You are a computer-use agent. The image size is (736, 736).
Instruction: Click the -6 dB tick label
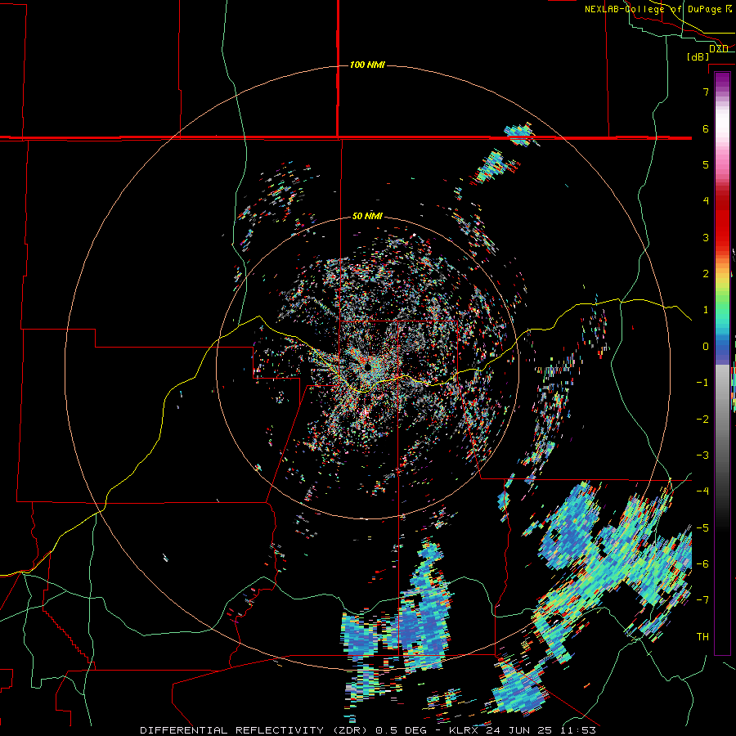tap(702, 563)
